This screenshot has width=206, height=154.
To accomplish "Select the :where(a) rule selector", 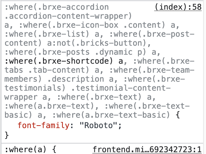I will tap(25, 150).
